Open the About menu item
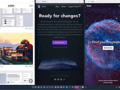 [x=63, y=6]
